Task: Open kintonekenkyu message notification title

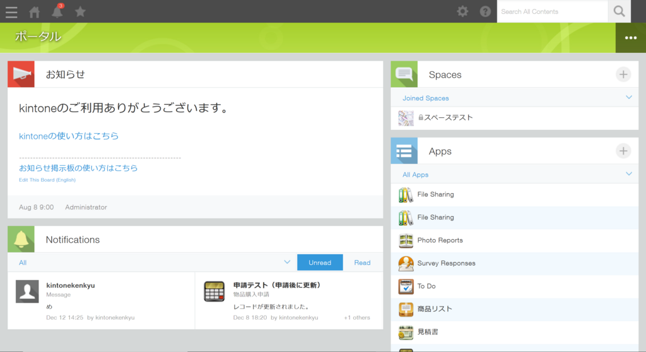Action: (x=71, y=285)
